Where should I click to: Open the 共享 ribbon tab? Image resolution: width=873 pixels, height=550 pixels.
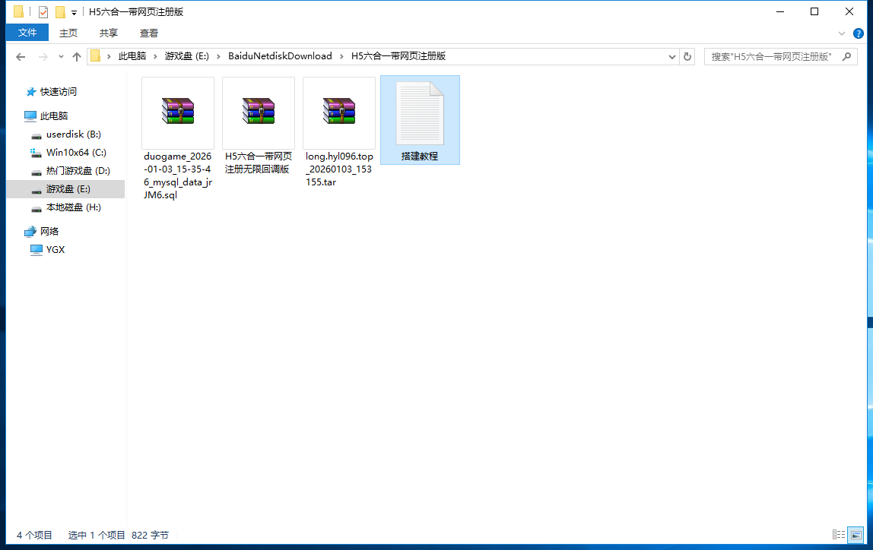pyautogui.click(x=109, y=33)
